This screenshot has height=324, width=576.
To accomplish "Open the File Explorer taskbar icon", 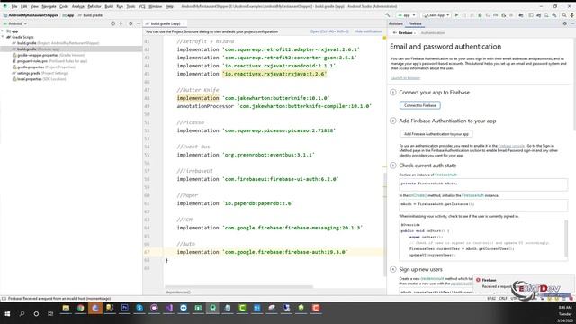I will point(66,308).
